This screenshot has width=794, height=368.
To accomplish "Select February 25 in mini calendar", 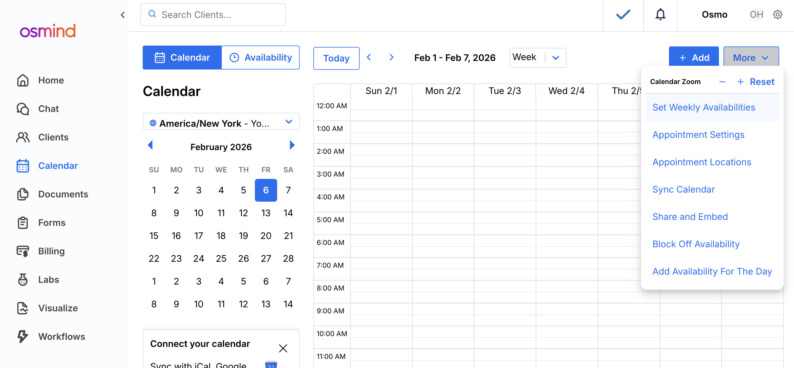I will point(221,258).
